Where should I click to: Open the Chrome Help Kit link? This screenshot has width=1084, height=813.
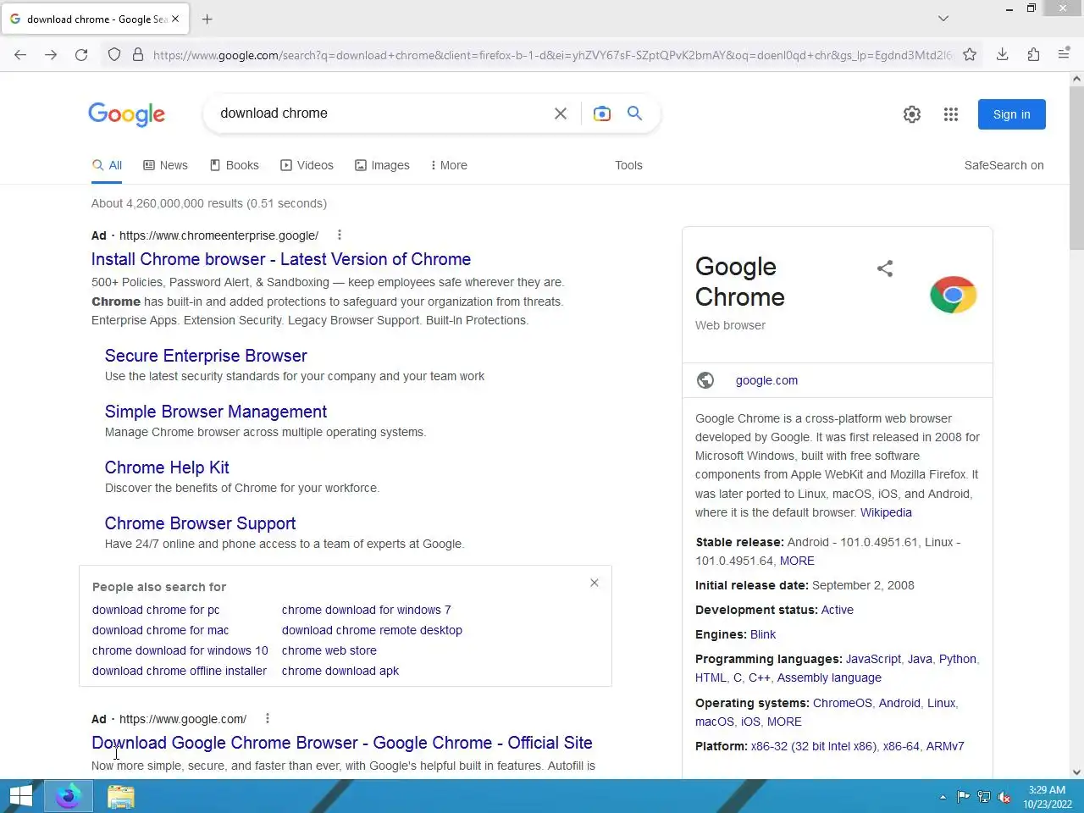[x=167, y=467]
